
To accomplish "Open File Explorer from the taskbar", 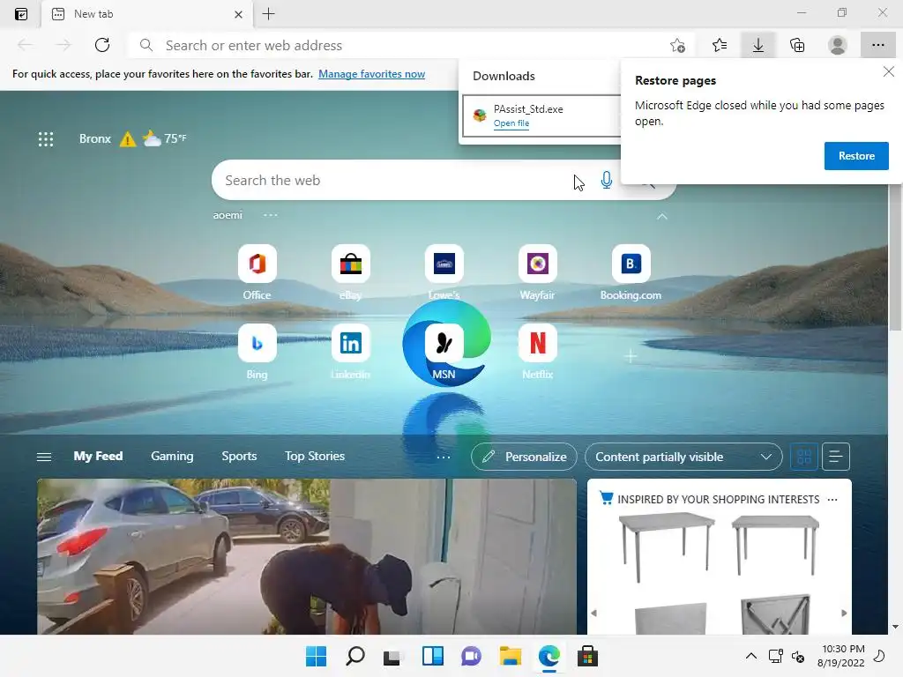I will pyautogui.click(x=511, y=656).
